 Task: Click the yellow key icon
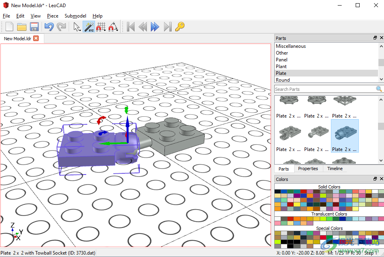coord(180,26)
